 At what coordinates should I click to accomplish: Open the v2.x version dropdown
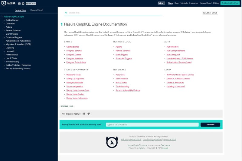point(162,3)
